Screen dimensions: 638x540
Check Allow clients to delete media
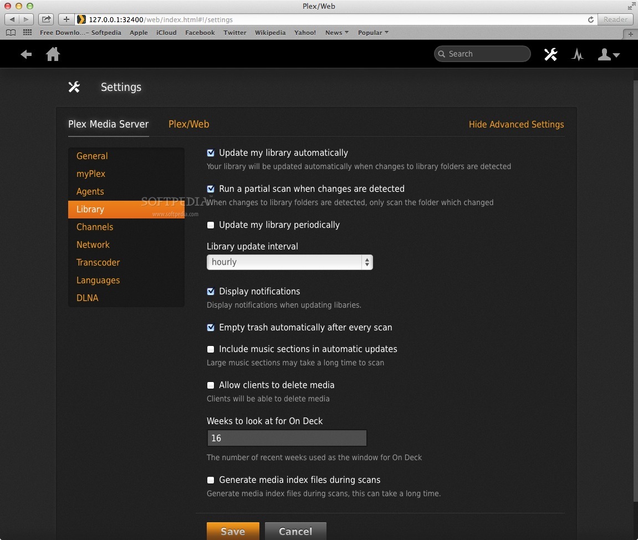pyautogui.click(x=211, y=385)
